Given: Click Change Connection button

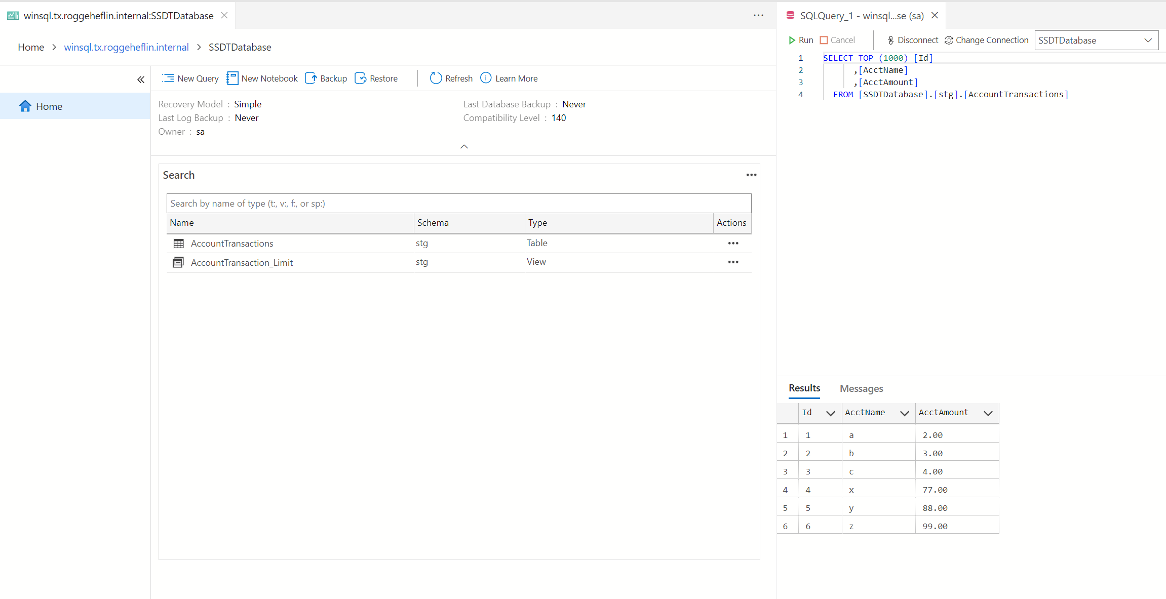Looking at the screenshot, I should 986,40.
